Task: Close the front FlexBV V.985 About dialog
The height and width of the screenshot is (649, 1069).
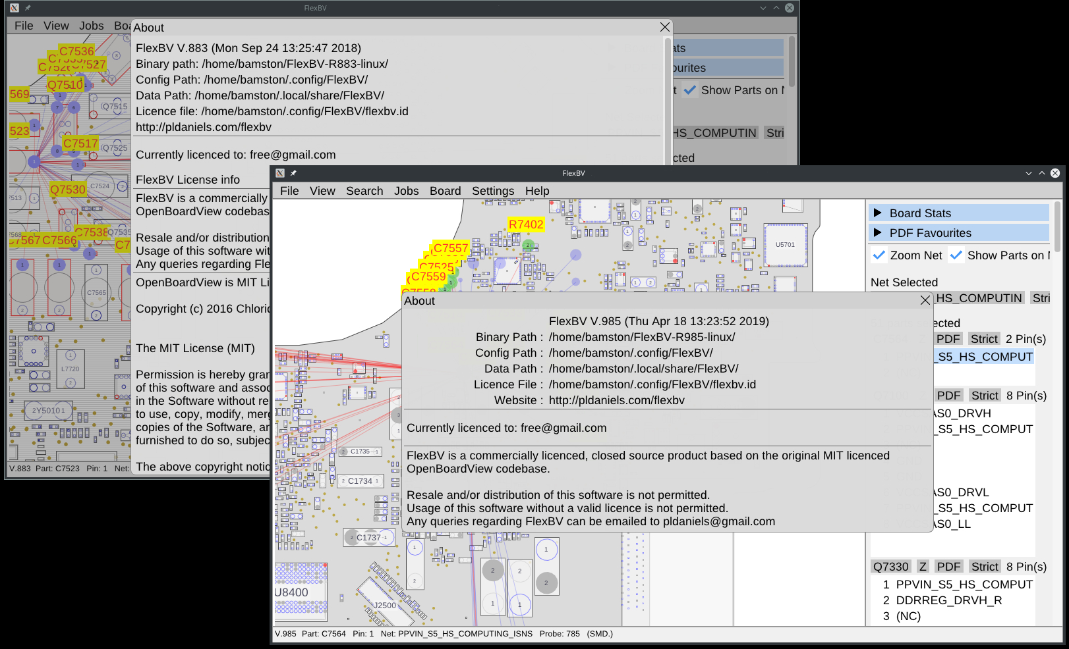Action: coord(925,301)
